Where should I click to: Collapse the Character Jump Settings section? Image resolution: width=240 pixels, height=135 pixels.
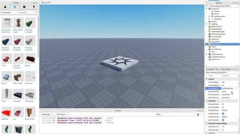point(207,123)
